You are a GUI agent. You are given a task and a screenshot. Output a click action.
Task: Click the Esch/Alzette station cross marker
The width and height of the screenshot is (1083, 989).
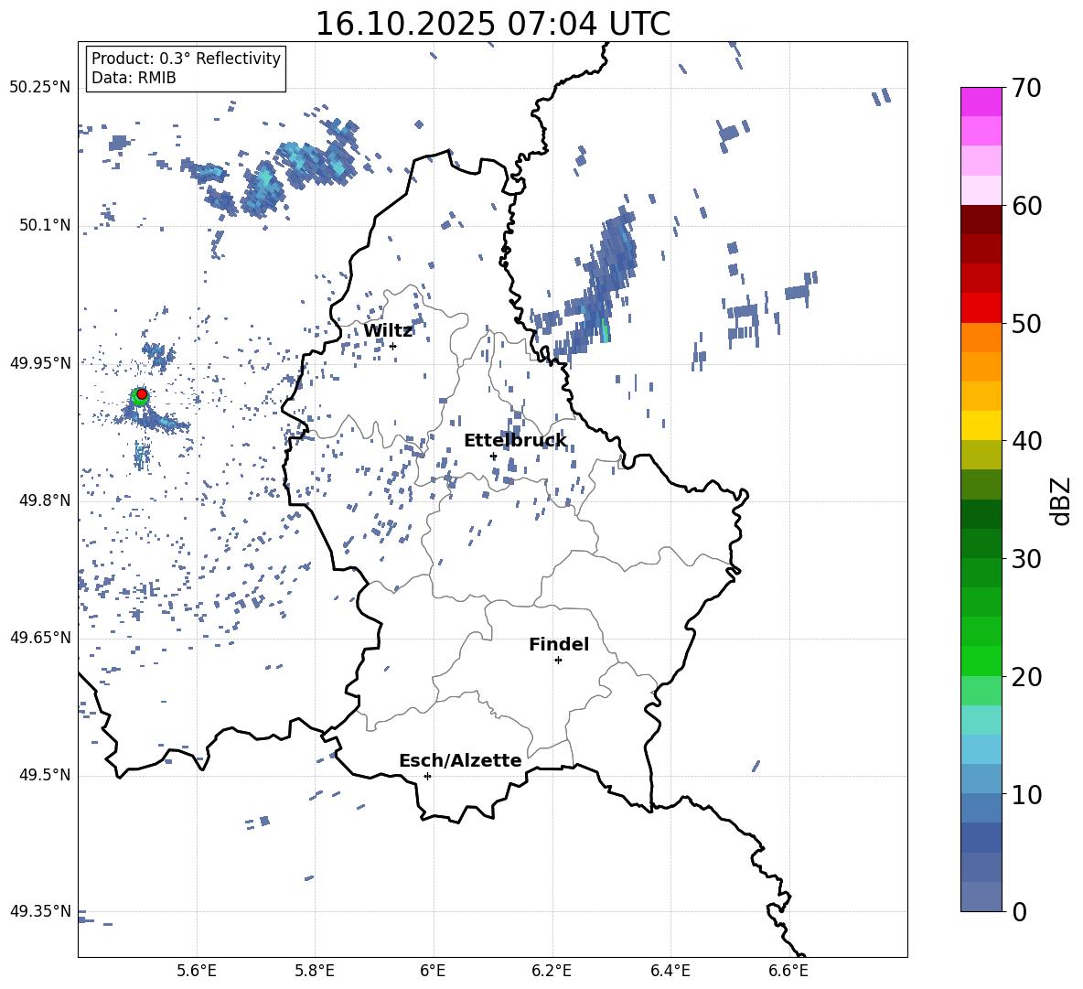click(x=427, y=776)
